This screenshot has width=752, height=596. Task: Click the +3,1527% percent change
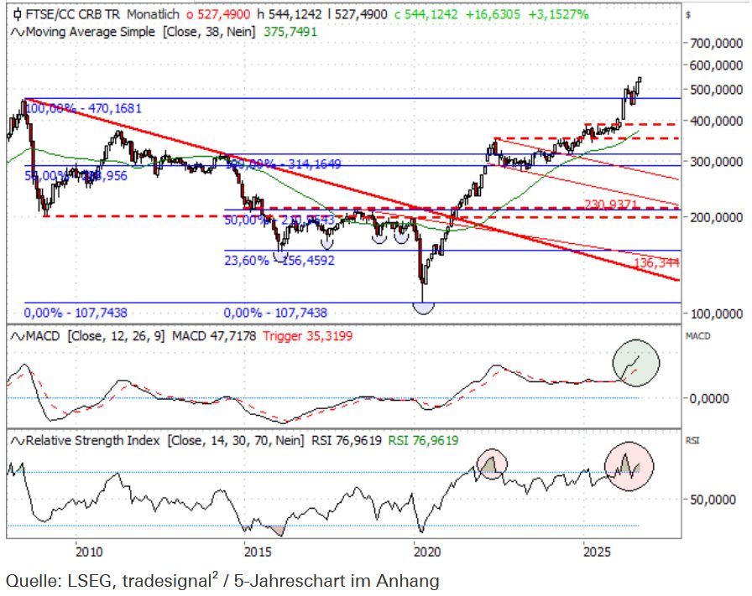(558, 14)
